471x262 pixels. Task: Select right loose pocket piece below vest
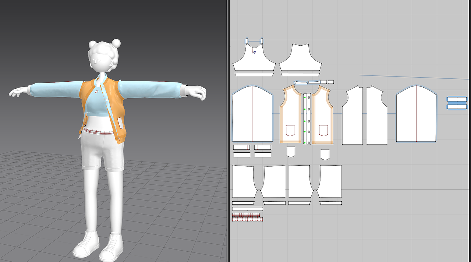coord(325,154)
